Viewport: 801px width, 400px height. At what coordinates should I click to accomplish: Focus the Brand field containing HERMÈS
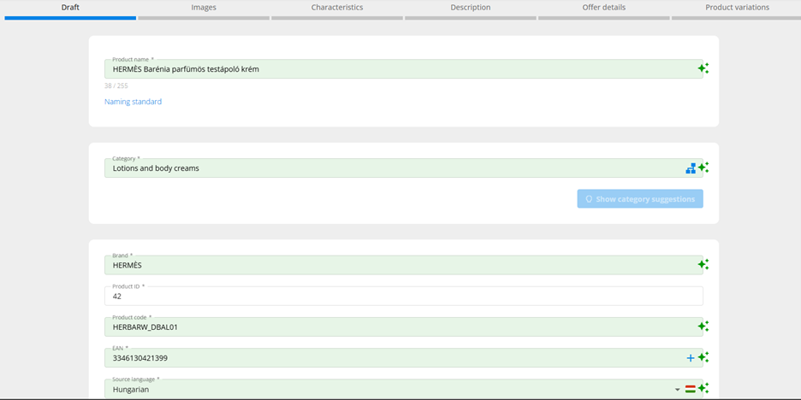click(x=404, y=265)
